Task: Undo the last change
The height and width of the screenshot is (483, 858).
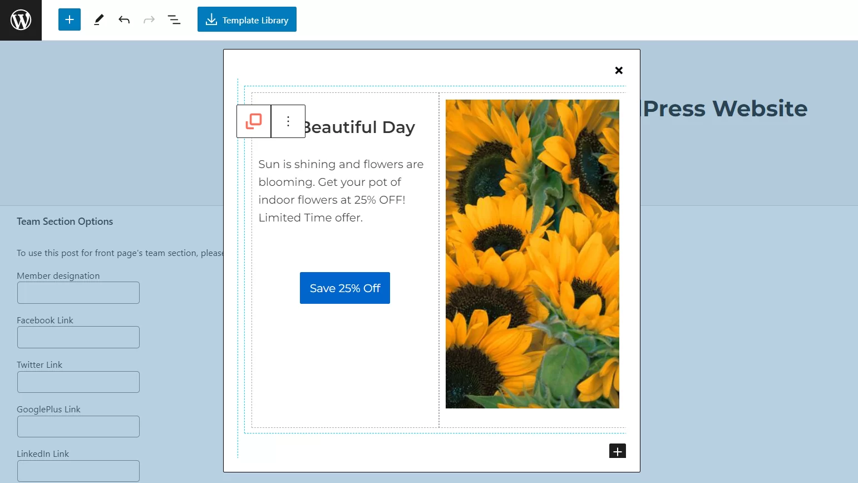Action: tap(124, 20)
